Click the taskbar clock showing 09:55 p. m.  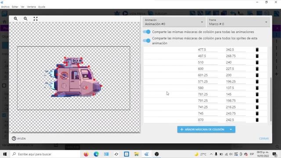pos(263,154)
